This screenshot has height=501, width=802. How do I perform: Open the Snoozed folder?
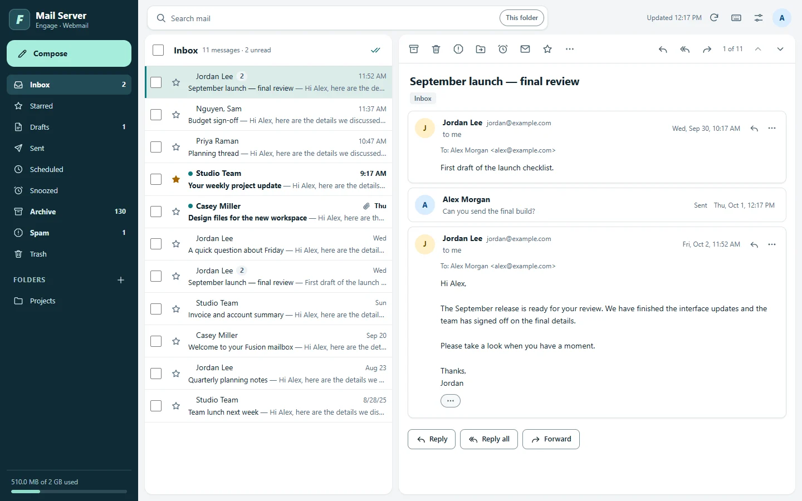point(69,190)
